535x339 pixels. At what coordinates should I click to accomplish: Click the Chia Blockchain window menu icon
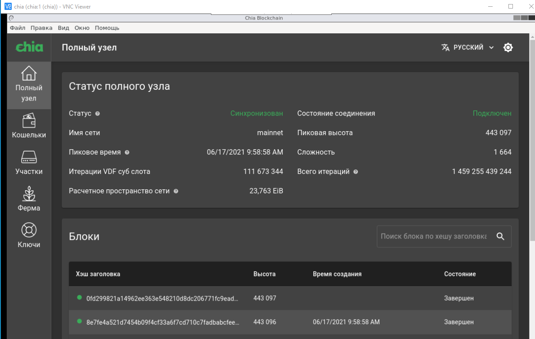coord(11,18)
